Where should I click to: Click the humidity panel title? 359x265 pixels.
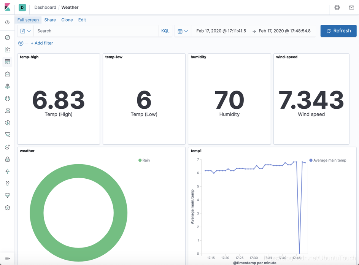coord(198,57)
